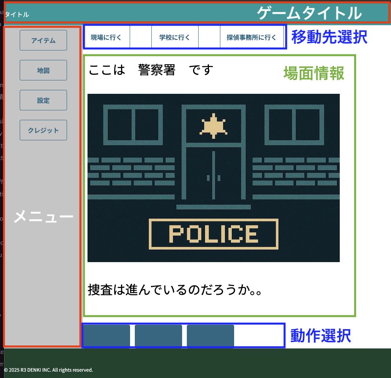
Task: Select 探偵事務所に行く destination
Action: coord(251,37)
